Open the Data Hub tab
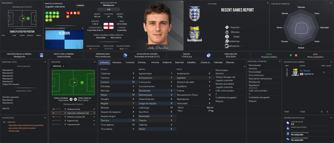Screen dimensions: 334x143 pyautogui.click(x=179, y=62)
